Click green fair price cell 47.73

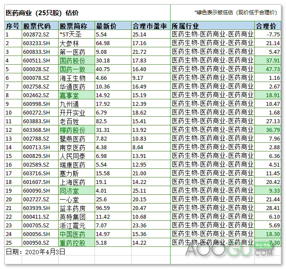pyautogui.click(x=267, y=69)
